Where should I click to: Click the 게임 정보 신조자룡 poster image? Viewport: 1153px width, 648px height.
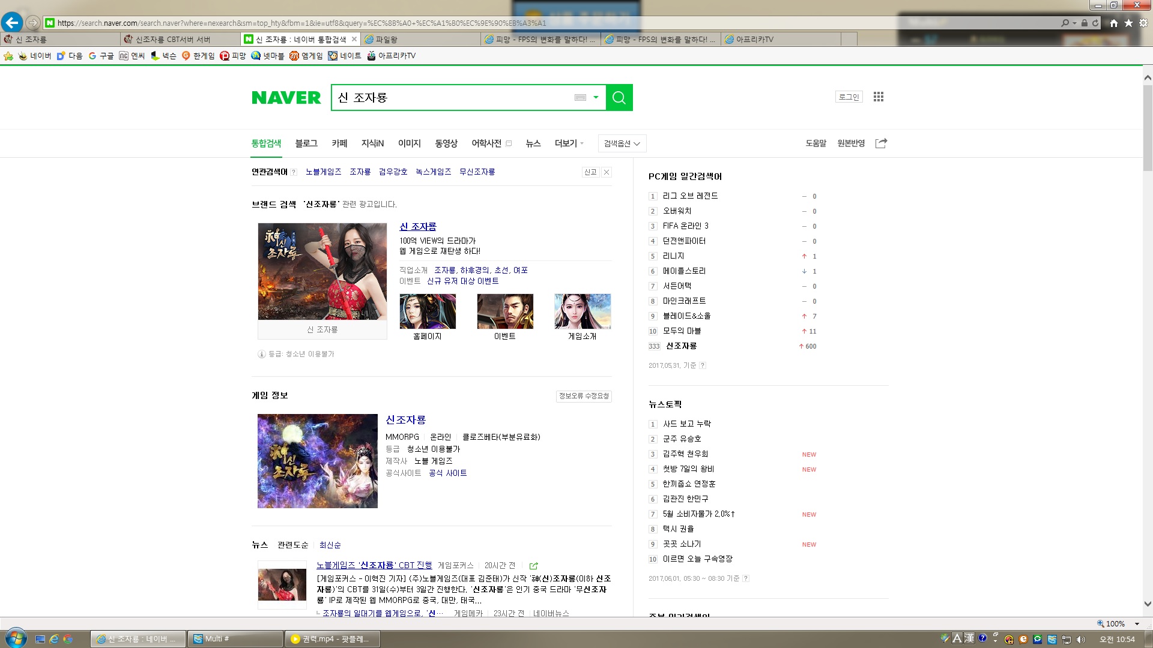pyautogui.click(x=318, y=461)
